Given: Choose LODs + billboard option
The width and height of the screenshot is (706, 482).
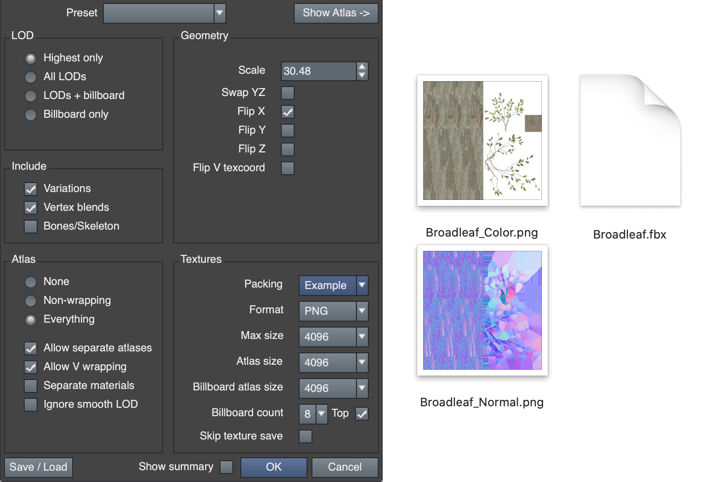Looking at the screenshot, I should point(31,96).
